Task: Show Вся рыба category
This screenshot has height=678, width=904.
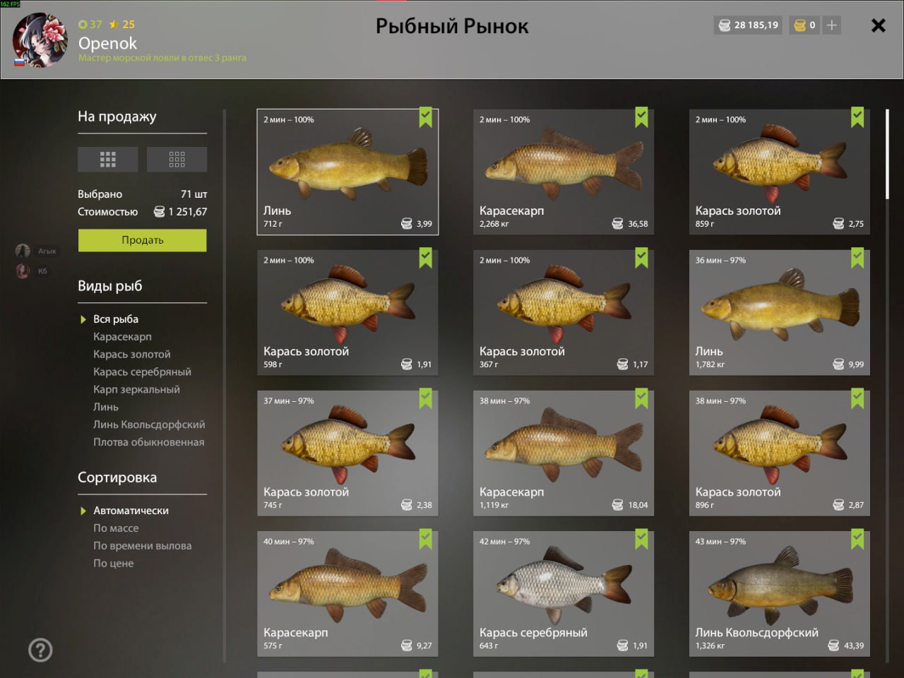Action: 116,319
